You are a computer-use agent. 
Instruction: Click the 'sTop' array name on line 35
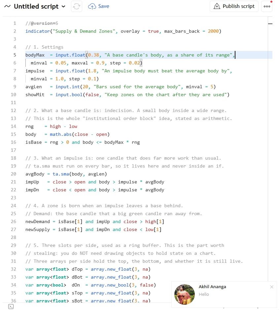tap(77, 293)
